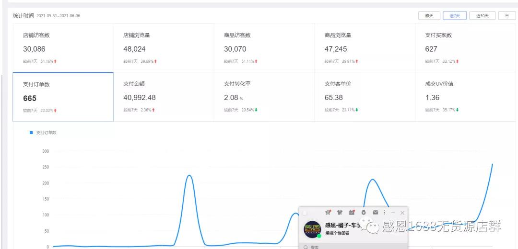Open the star icon in QQ panel
518x249 pixels.
point(328,213)
